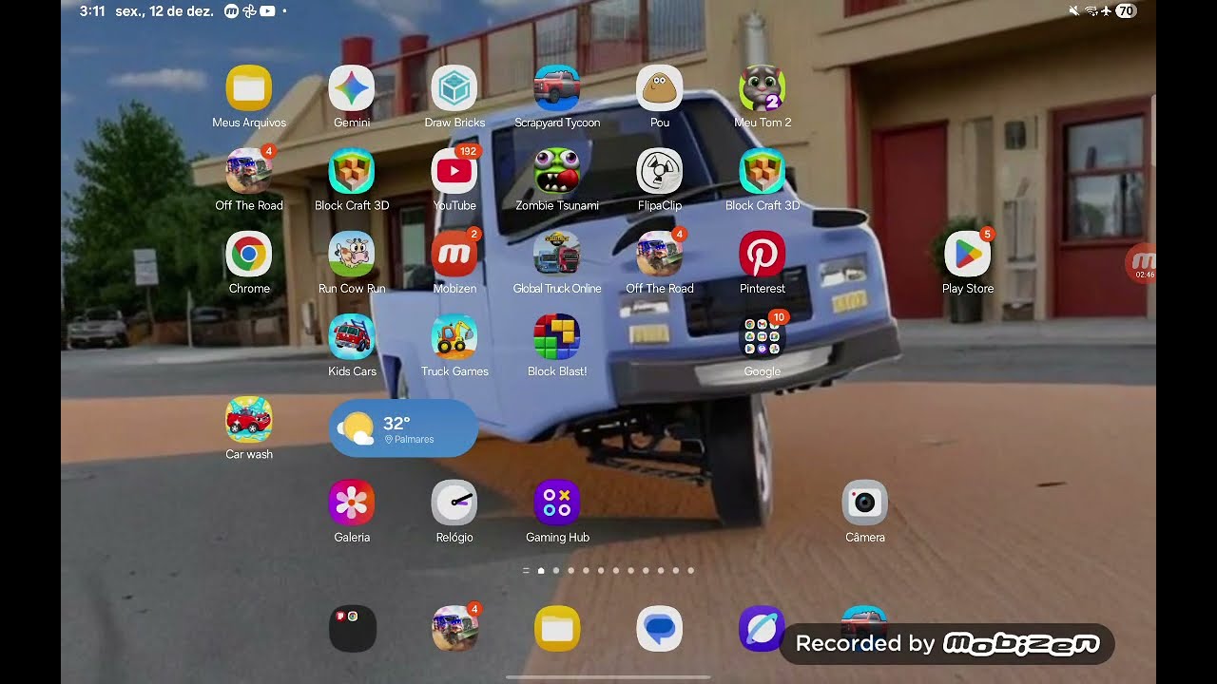Open Off The Road below Meus Arquivos
This screenshot has height=684, width=1217.
click(249, 171)
